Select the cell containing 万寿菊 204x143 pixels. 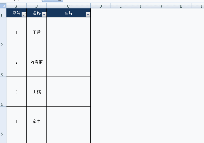[x=37, y=62]
